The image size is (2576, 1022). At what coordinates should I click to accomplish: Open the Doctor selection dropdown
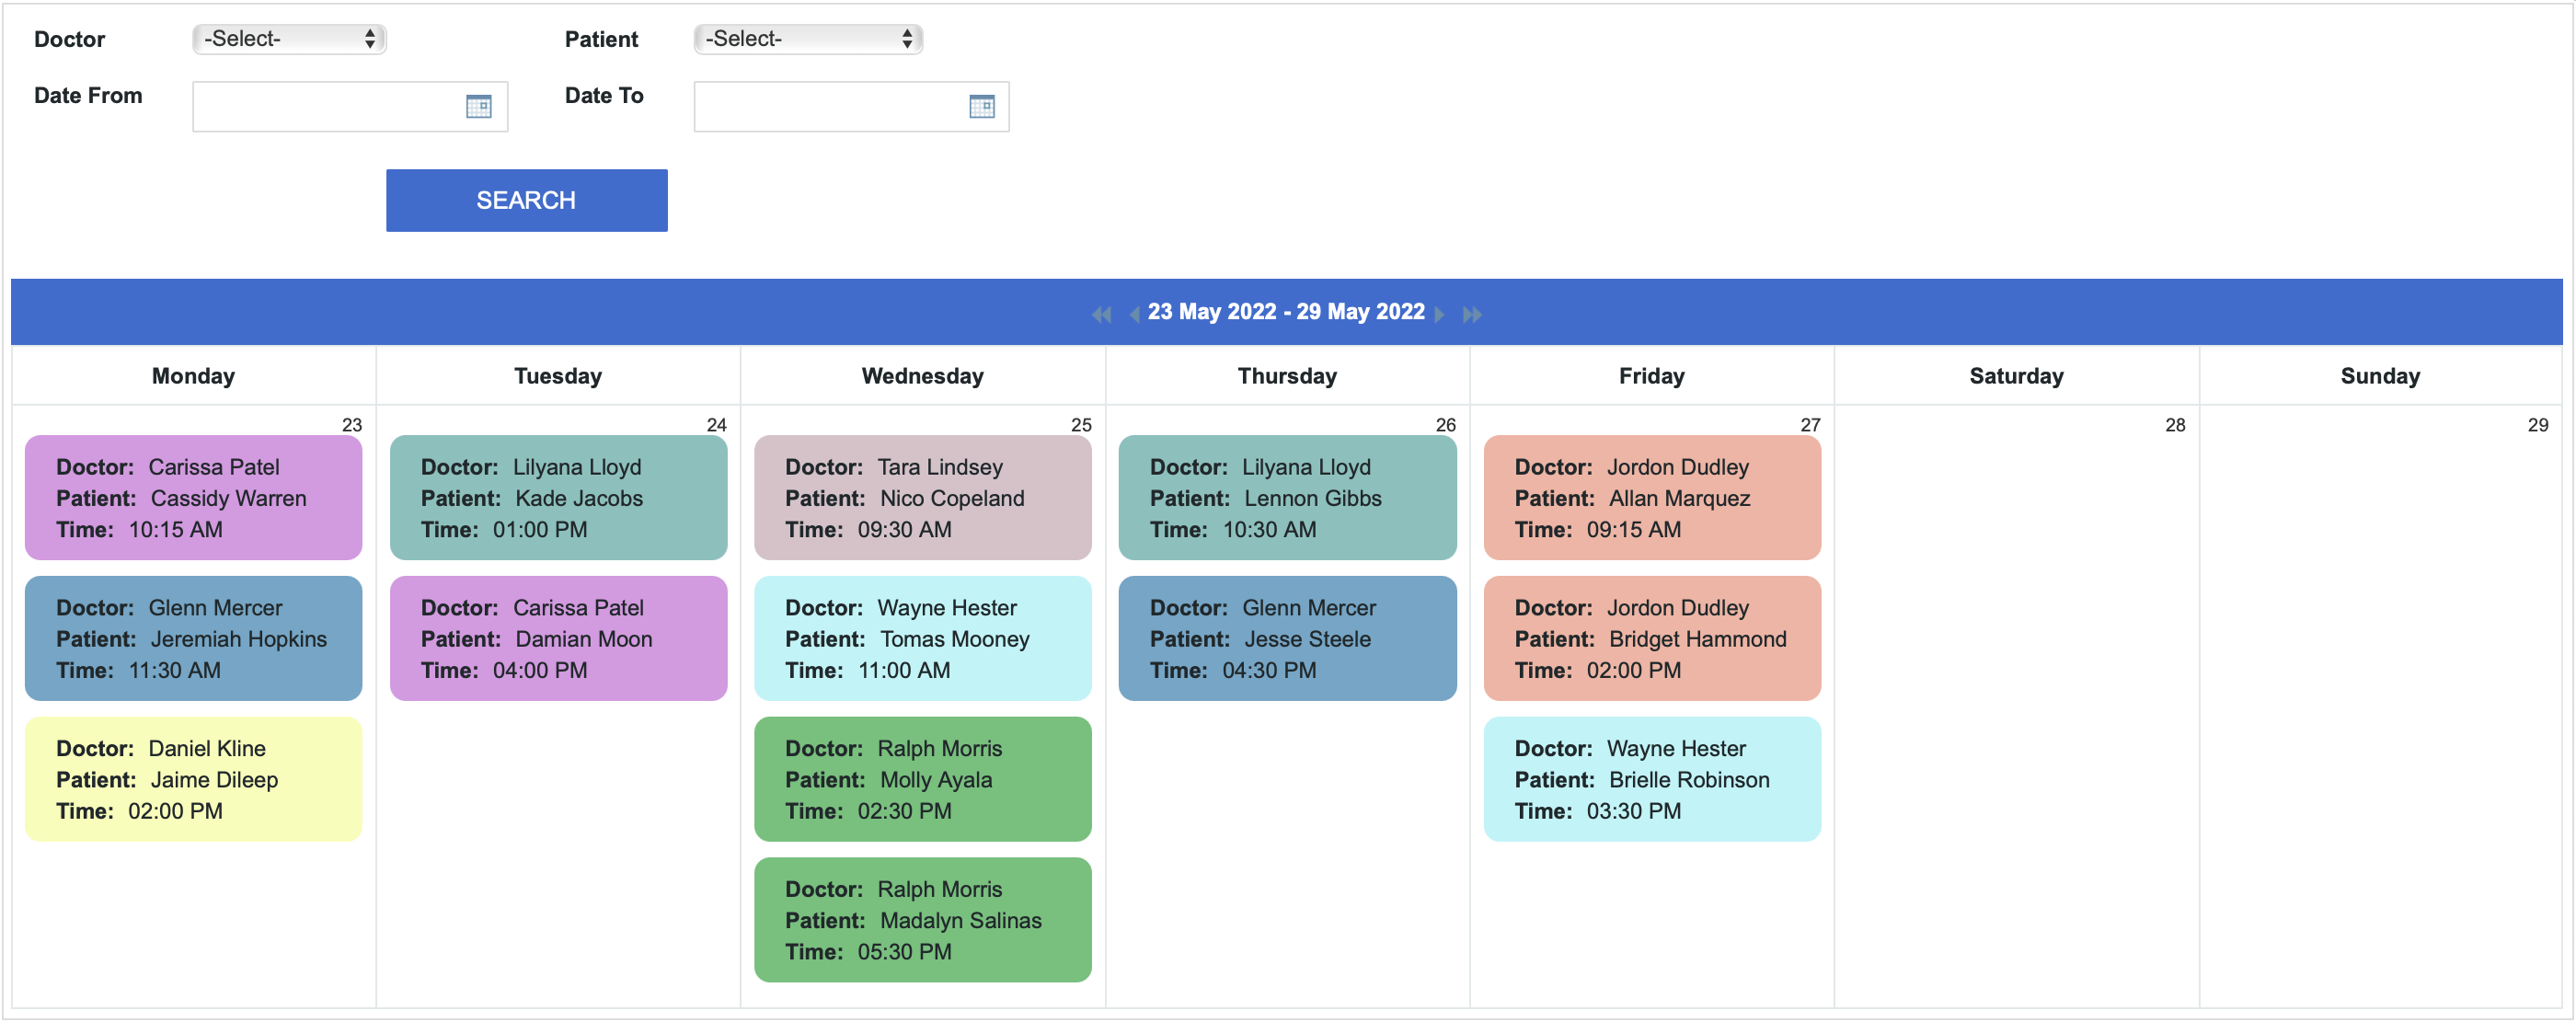pos(288,39)
